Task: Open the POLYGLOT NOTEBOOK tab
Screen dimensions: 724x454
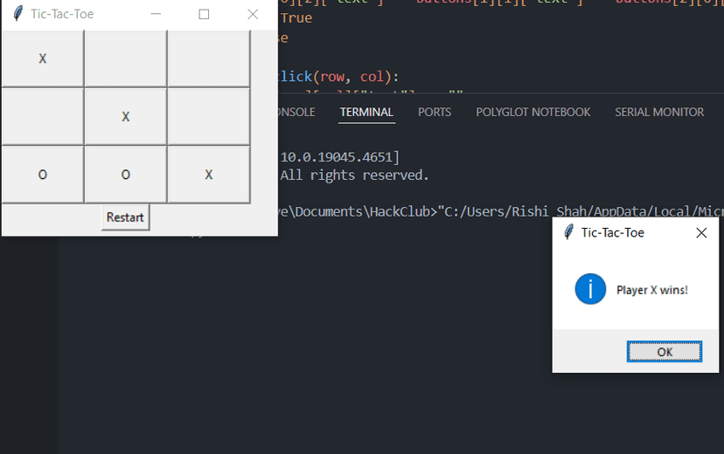Action: [x=533, y=112]
